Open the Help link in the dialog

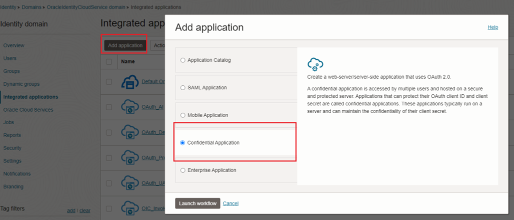click(493, 27)
